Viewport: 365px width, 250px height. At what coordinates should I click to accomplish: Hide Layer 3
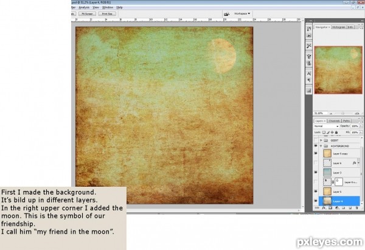[316, 173]
